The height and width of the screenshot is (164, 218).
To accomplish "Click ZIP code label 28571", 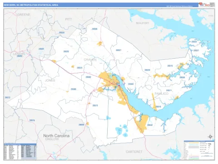I will [169, 90].
